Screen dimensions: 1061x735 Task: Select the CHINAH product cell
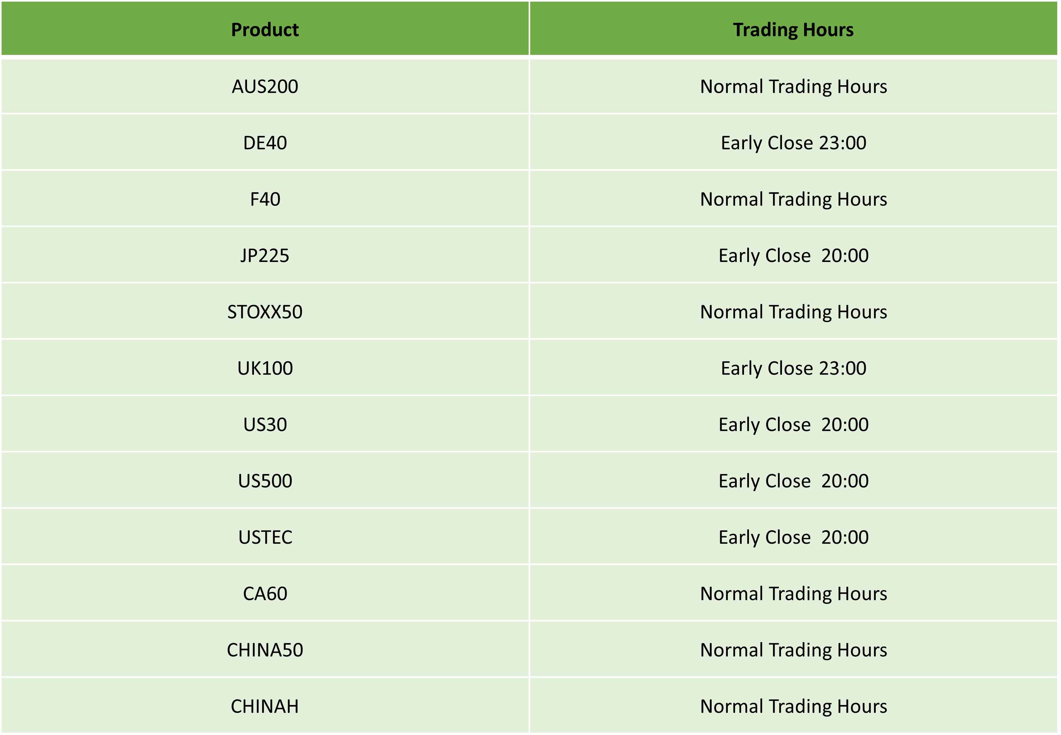(x=265, y=706)
